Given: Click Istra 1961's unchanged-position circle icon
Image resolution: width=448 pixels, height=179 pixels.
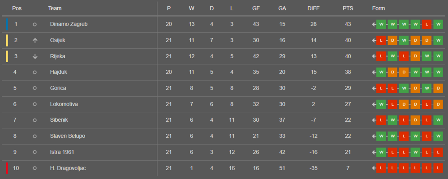Looking at the screenshot, I should click(35, 152).
